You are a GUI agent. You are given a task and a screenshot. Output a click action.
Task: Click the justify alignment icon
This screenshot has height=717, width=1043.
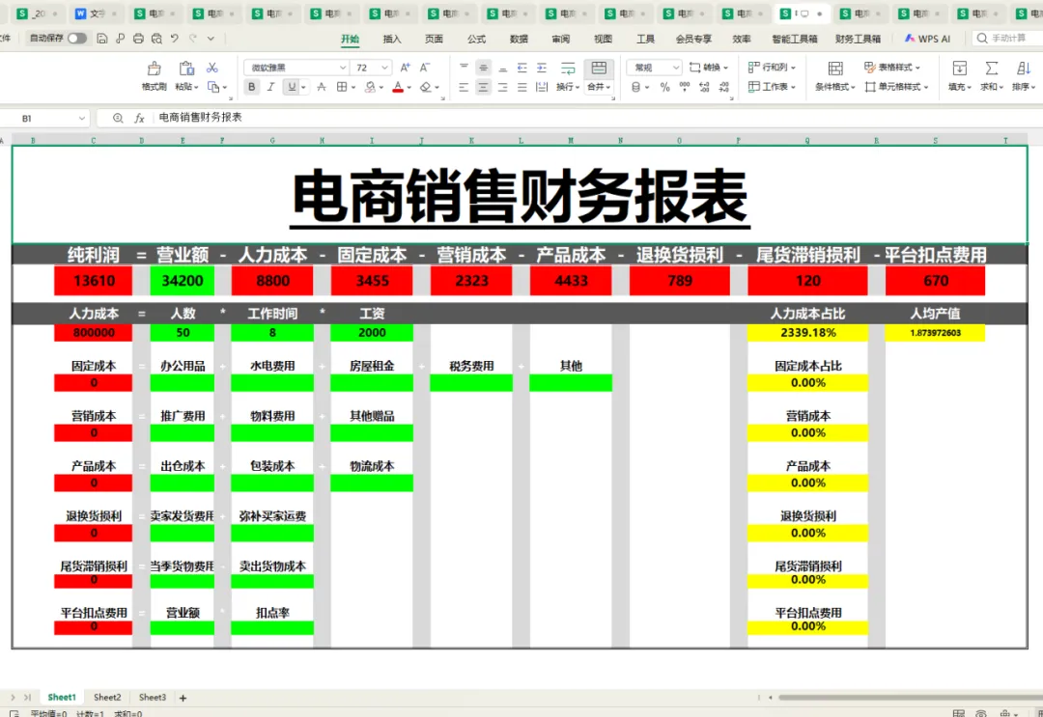(522, 87)
